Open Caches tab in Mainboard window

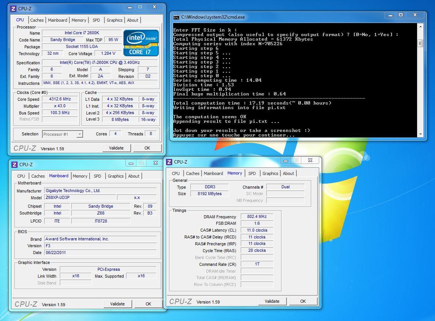[38, 176]
